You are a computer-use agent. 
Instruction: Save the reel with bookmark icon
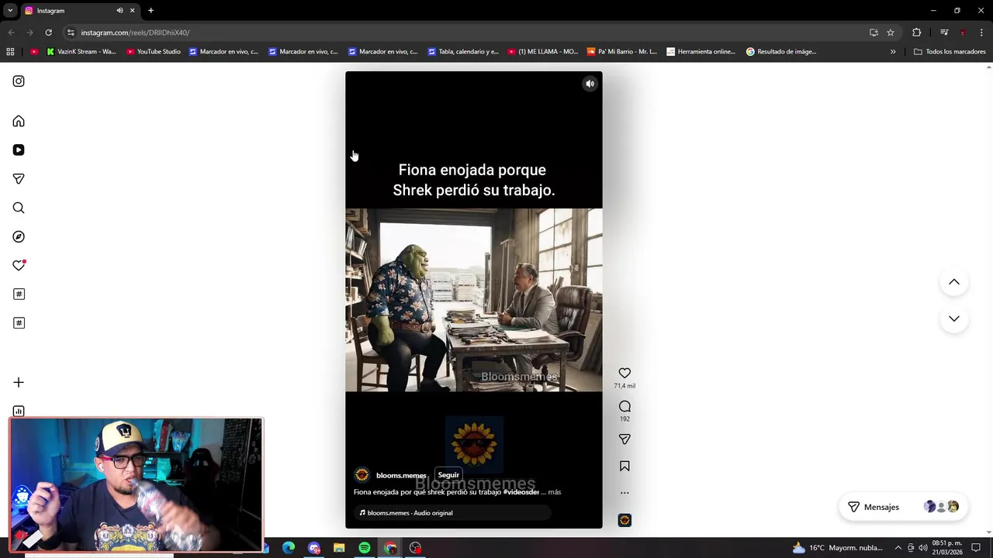pos(625,466)
